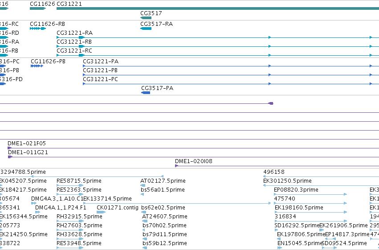This screenshot has height=250, width=379.
Task: Click the CK01271.contig feature
Action: [x=118, y=208]
